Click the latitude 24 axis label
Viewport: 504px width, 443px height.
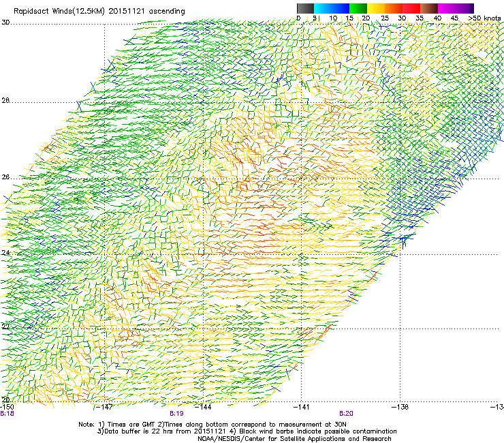pos(5,253)
